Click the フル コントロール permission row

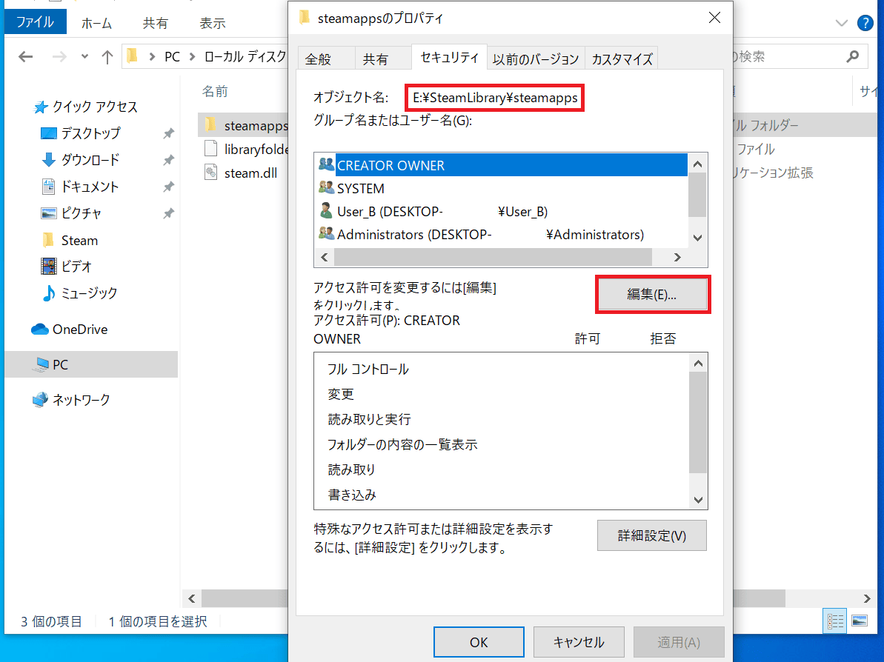pyautogui.click(x=501, y=369)
